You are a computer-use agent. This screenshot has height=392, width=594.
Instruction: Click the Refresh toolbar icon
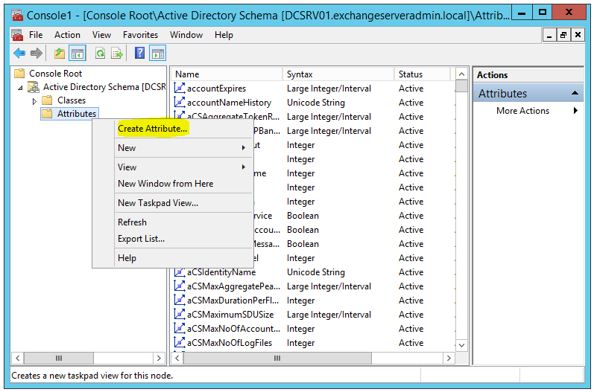pyautogui.click(x=100, y=54)
